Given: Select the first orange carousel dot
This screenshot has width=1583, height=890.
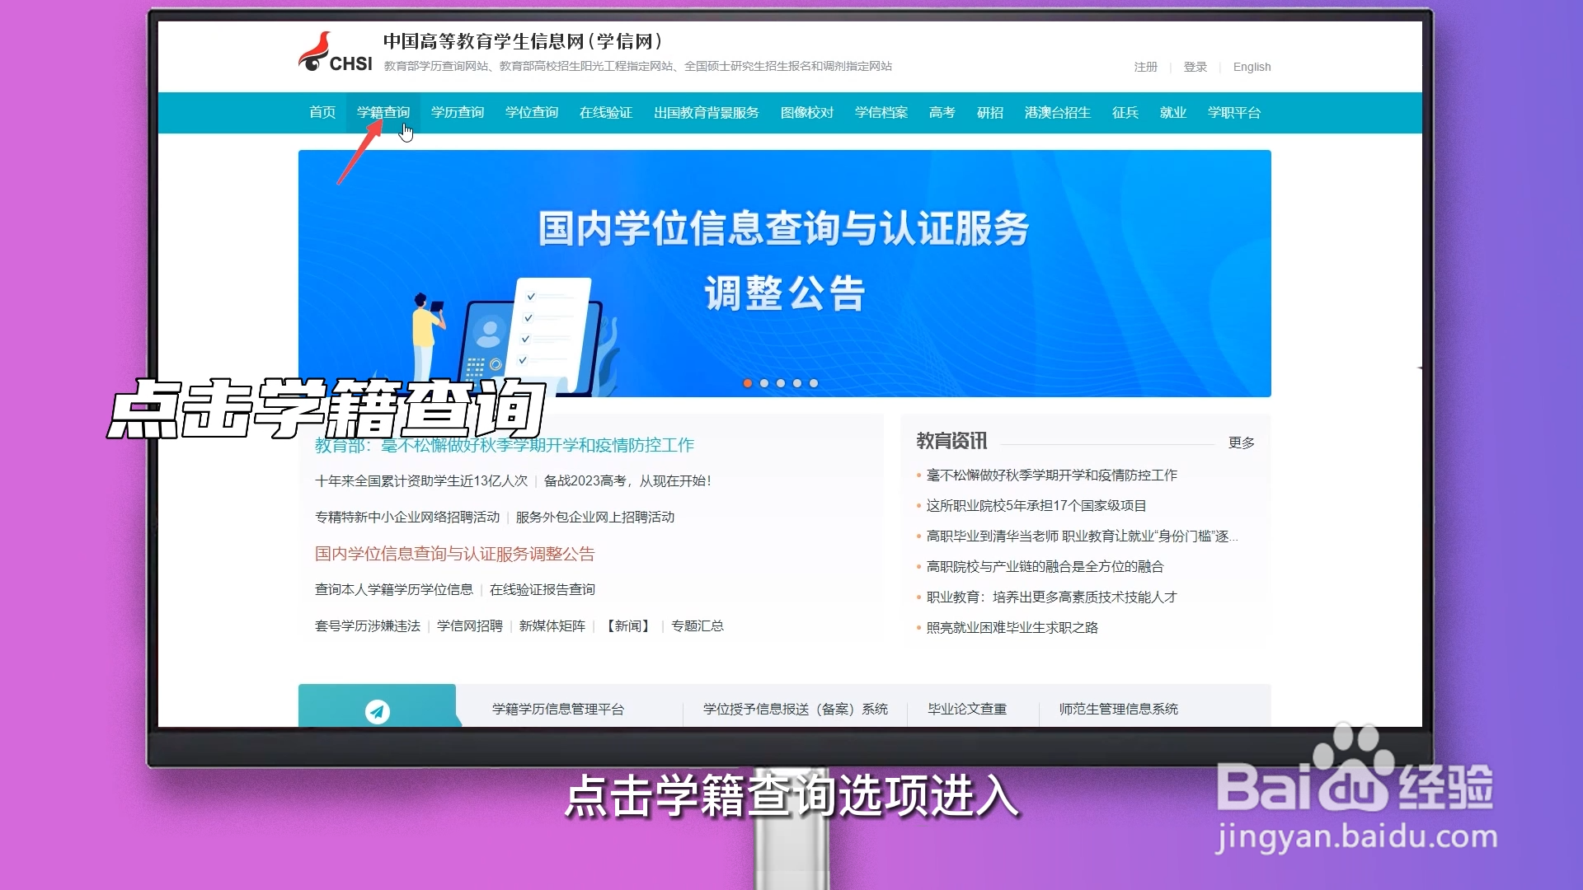Looking at the screenshot, I should 748,383.
